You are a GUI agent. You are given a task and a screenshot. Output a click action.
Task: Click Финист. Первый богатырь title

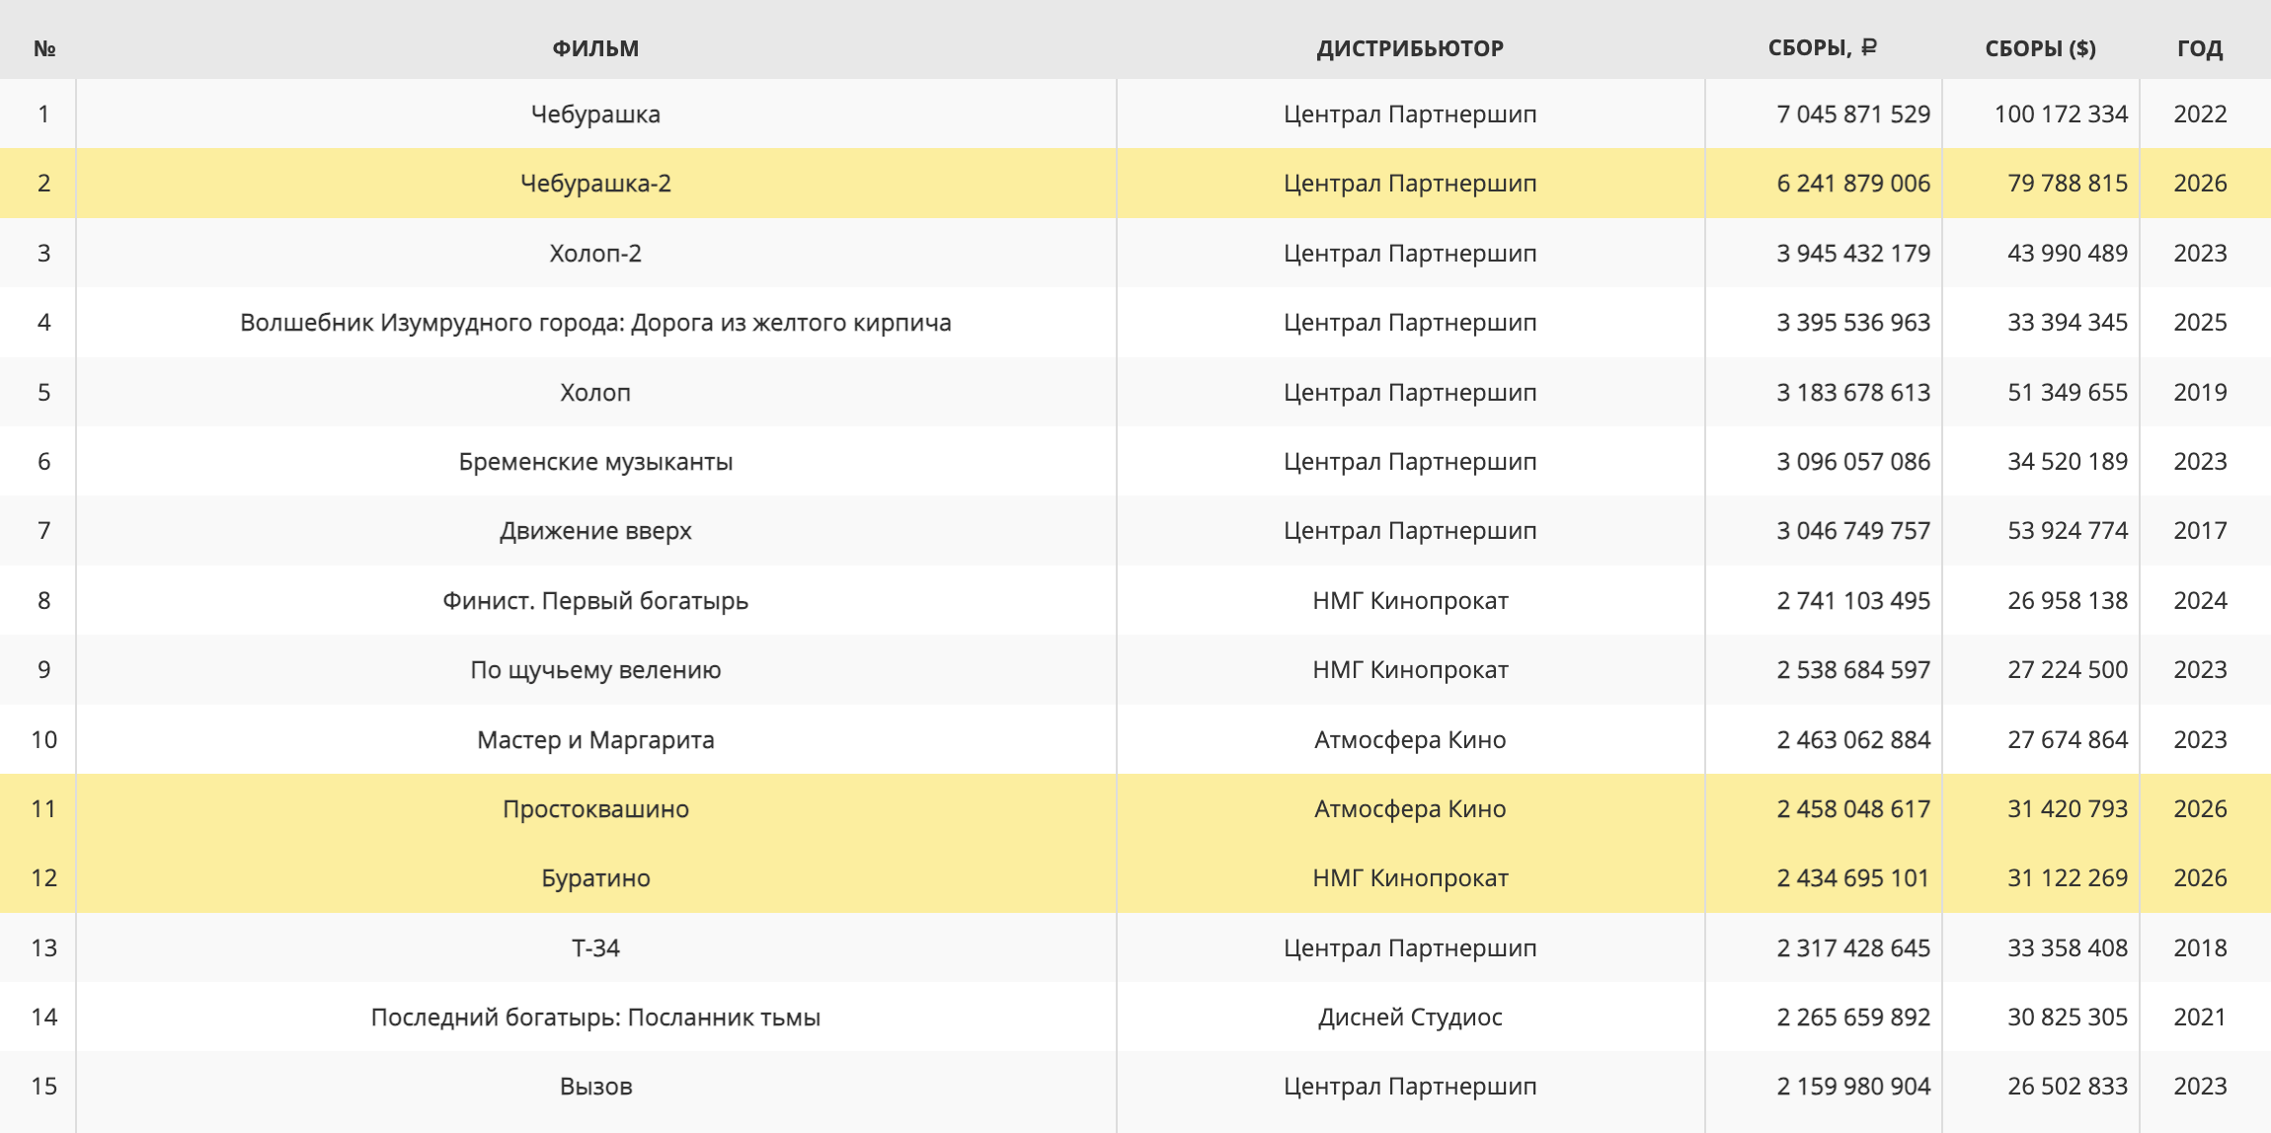point(595,601)
